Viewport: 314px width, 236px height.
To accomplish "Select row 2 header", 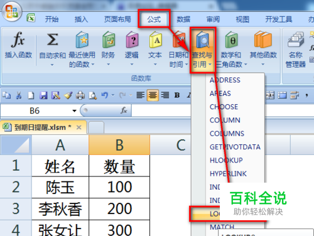I will point(16,187).
